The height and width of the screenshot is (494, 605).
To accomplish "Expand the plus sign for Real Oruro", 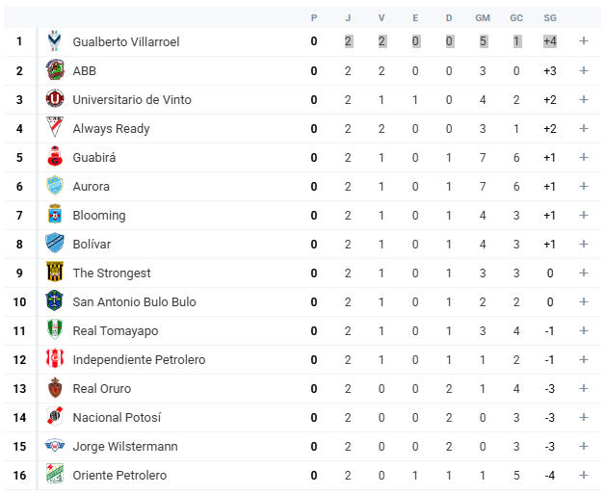I will 584,388.
